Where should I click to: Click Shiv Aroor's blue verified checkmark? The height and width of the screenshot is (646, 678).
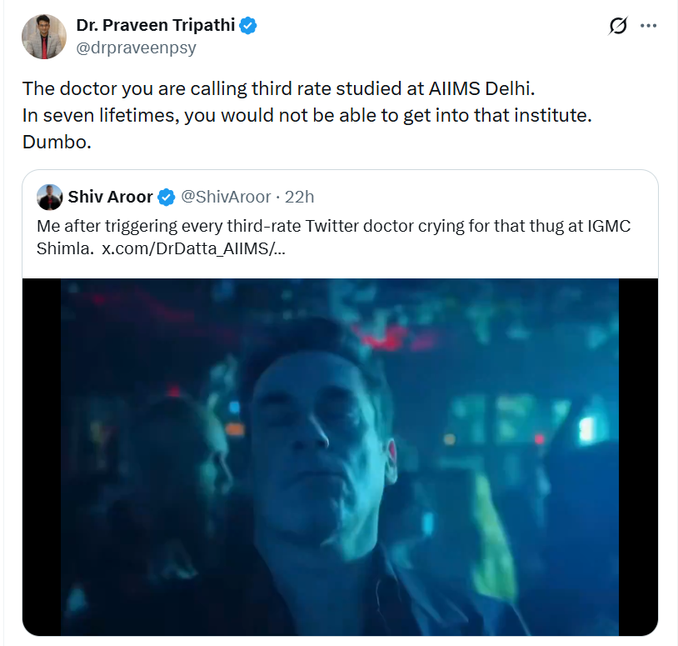[x=166, y=198]
